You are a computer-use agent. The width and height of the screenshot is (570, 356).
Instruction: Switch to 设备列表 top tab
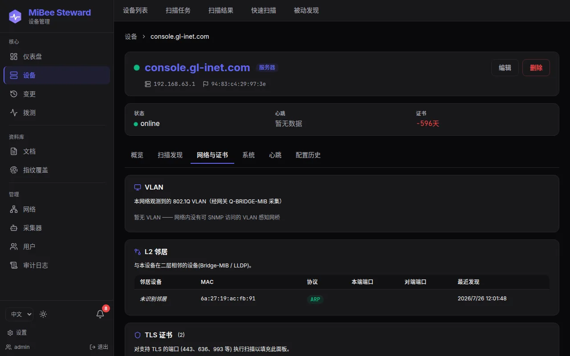(135, 10)
